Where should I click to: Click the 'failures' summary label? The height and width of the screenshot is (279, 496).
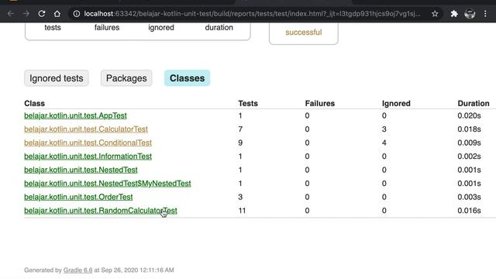tap(107, 28)
